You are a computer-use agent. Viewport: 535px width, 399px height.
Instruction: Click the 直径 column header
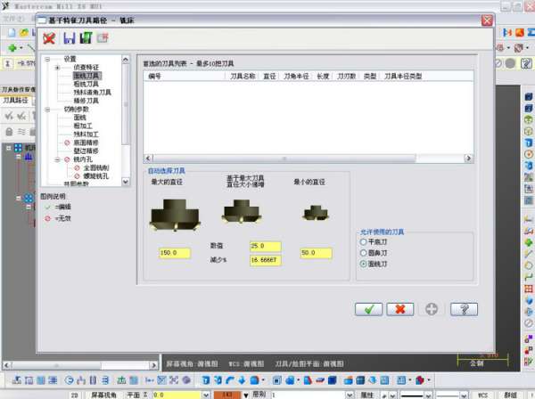click(269, 77)
